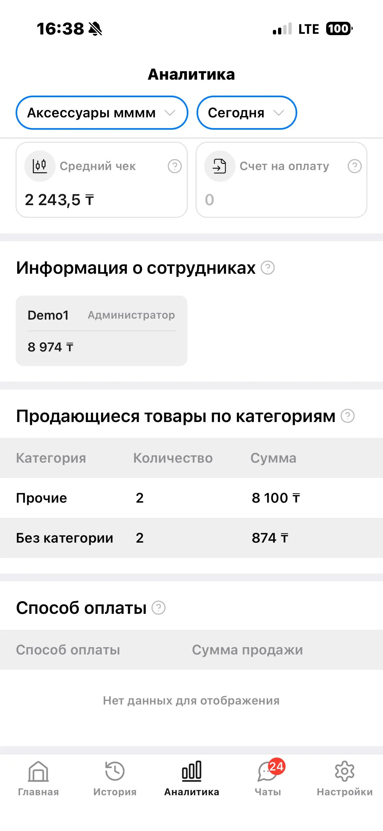Open help tooltip for Средний чек
The width and height of the screenshot is (383, 831).
174,166
